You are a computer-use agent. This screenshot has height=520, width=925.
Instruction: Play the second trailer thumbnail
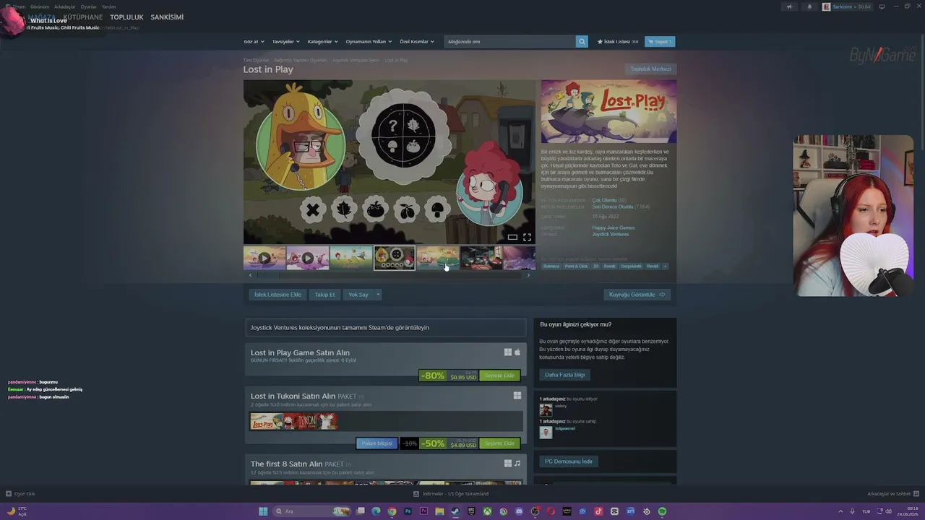(x=308, y=258)
